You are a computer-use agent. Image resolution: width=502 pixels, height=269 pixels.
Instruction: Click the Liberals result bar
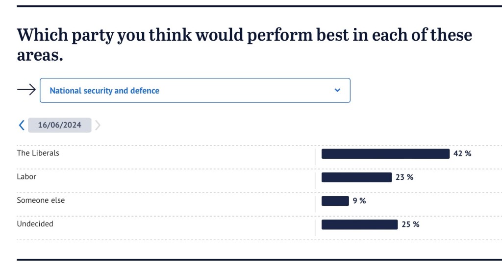[x=385, y=154]
